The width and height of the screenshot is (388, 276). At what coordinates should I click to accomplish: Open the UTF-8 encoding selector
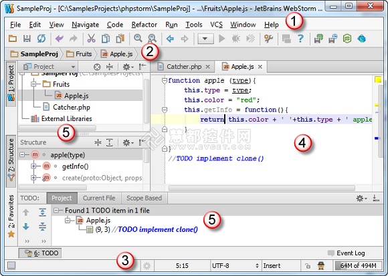click(235, 266)
